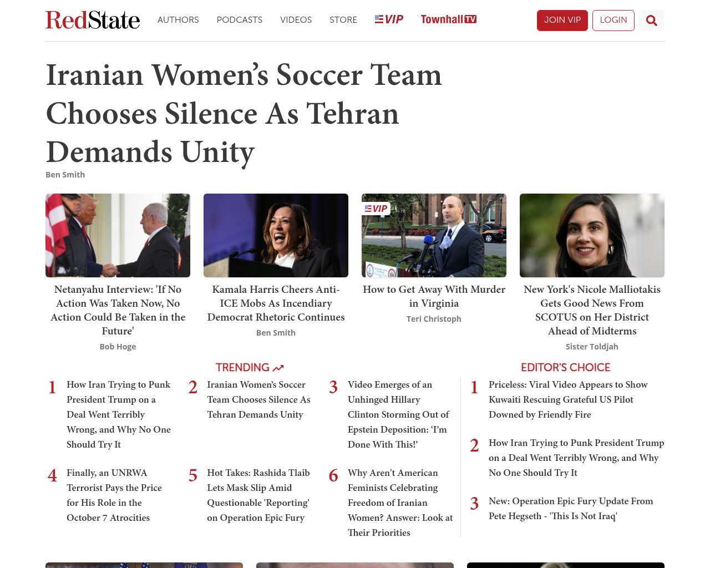Open the Nicole Malliotakis photo thumbnail

(592, 235)
